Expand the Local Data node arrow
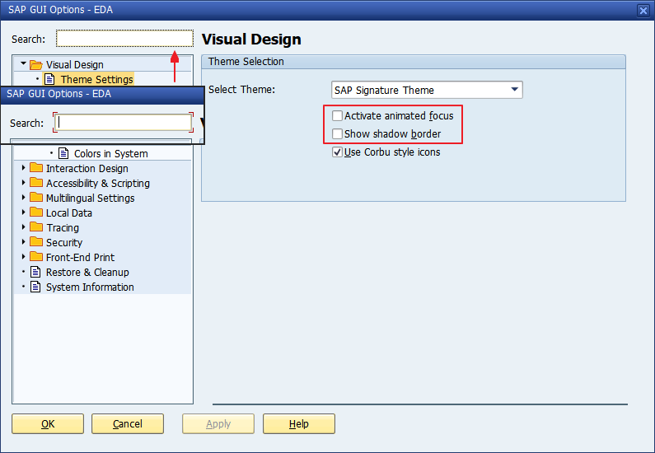 click(x=23, y=212)
